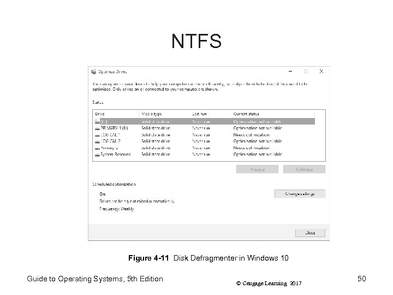Click 'Optimization not available' status for LOGICAL 2
The width and height of the screenshot is (393, 295).
258,141
